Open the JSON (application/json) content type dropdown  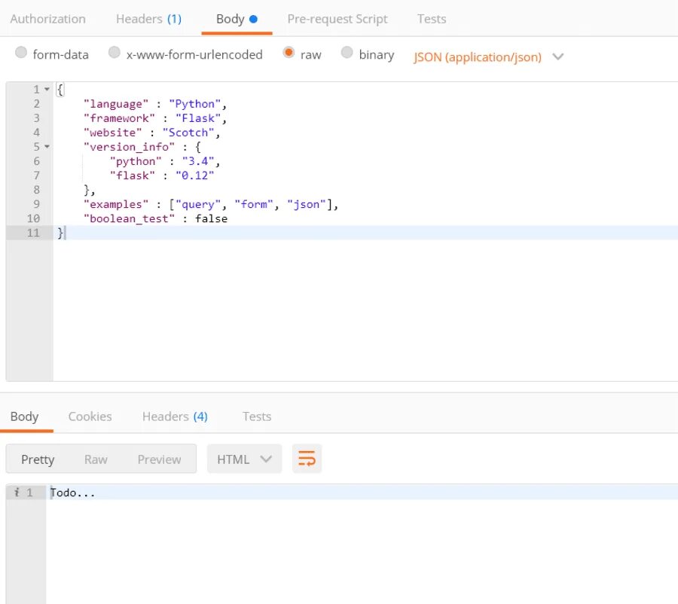coord(489,57)
